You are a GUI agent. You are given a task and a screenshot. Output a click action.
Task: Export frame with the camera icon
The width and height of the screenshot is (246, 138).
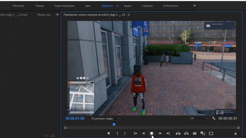click(194, 133)
